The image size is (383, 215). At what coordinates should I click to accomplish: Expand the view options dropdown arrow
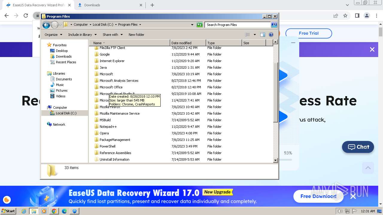(255, 35)
